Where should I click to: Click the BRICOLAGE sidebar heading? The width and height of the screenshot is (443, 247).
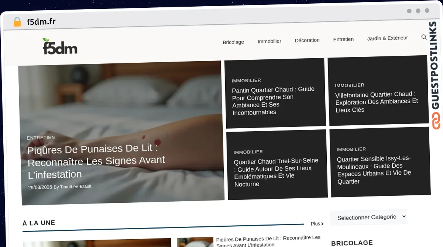[x=352, y=243]
